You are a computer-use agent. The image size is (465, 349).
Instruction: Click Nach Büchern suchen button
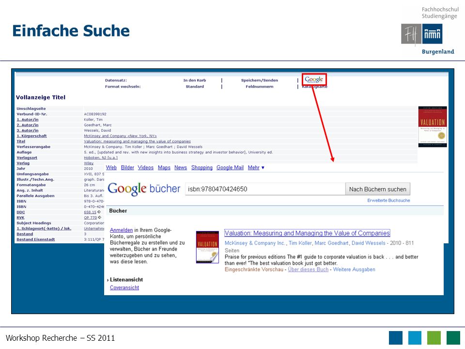pos(377,189)
